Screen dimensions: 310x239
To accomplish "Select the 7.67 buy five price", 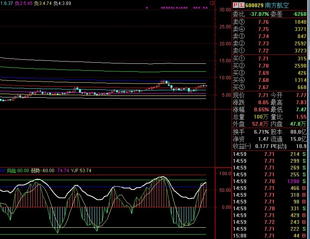I will click(x=263, y=87).
